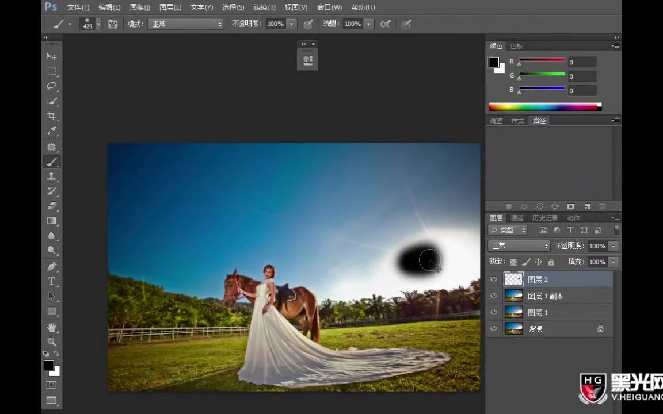Toggle lock transparent pixels
This screenshot has height=414, width=663.
(513, 262)
